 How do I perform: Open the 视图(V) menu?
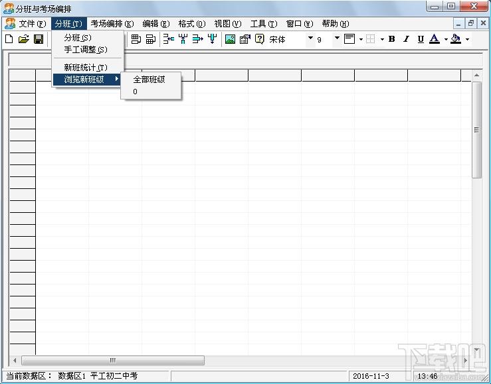(x=228, y=24)
